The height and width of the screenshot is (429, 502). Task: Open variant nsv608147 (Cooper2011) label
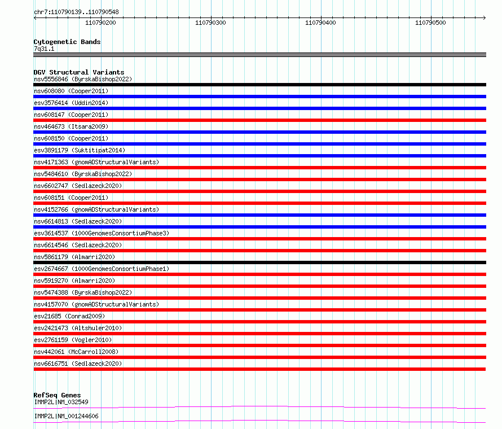[x=71, y=115]
